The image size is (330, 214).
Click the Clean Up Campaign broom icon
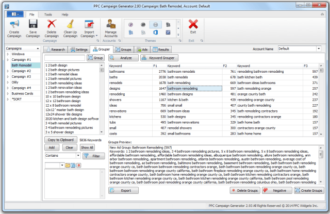tap(72, 25)
